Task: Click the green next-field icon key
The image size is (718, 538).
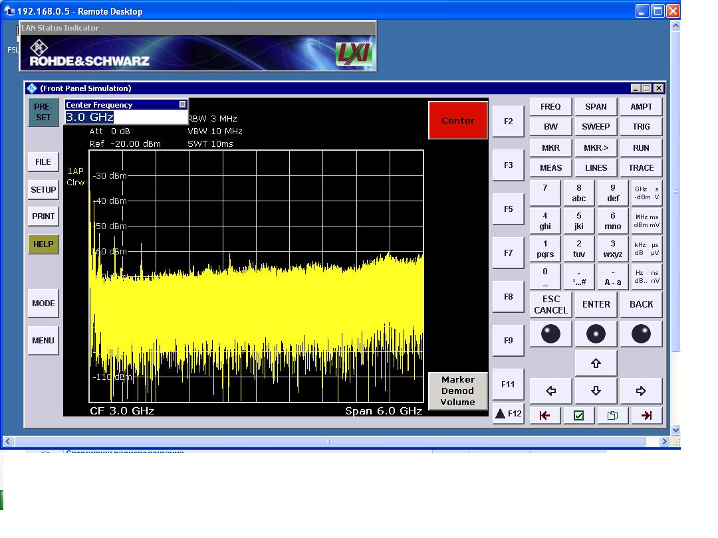Action: pos(613,415)
